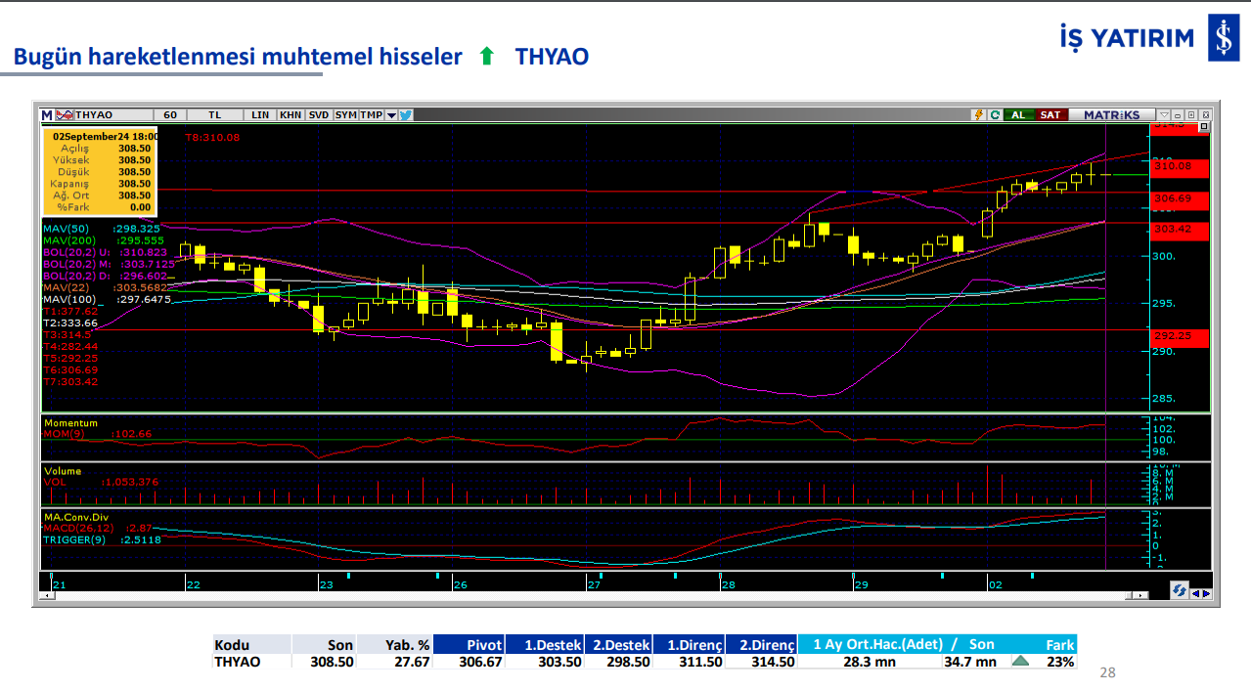Toggle the SVD chart option
1251x691 pixels.
coord(319,115)
